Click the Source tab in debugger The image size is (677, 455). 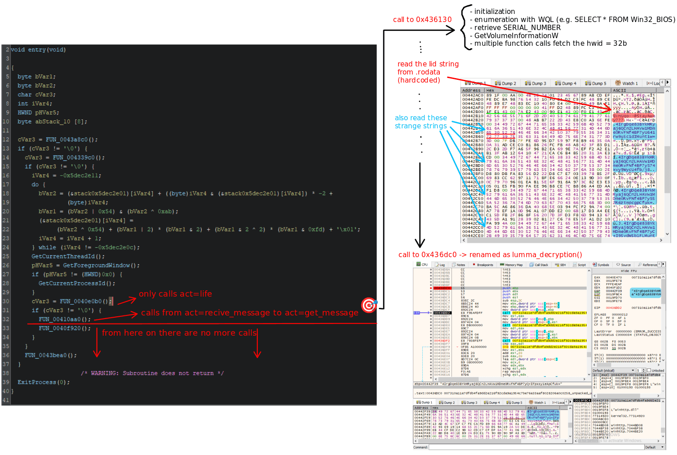pyautogui.click(x=624, y=265)
